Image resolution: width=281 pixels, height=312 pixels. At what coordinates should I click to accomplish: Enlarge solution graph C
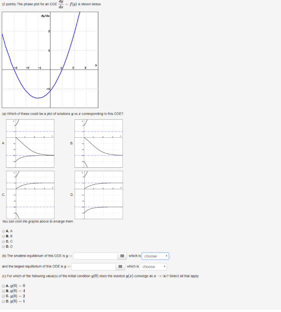(30, 195)
